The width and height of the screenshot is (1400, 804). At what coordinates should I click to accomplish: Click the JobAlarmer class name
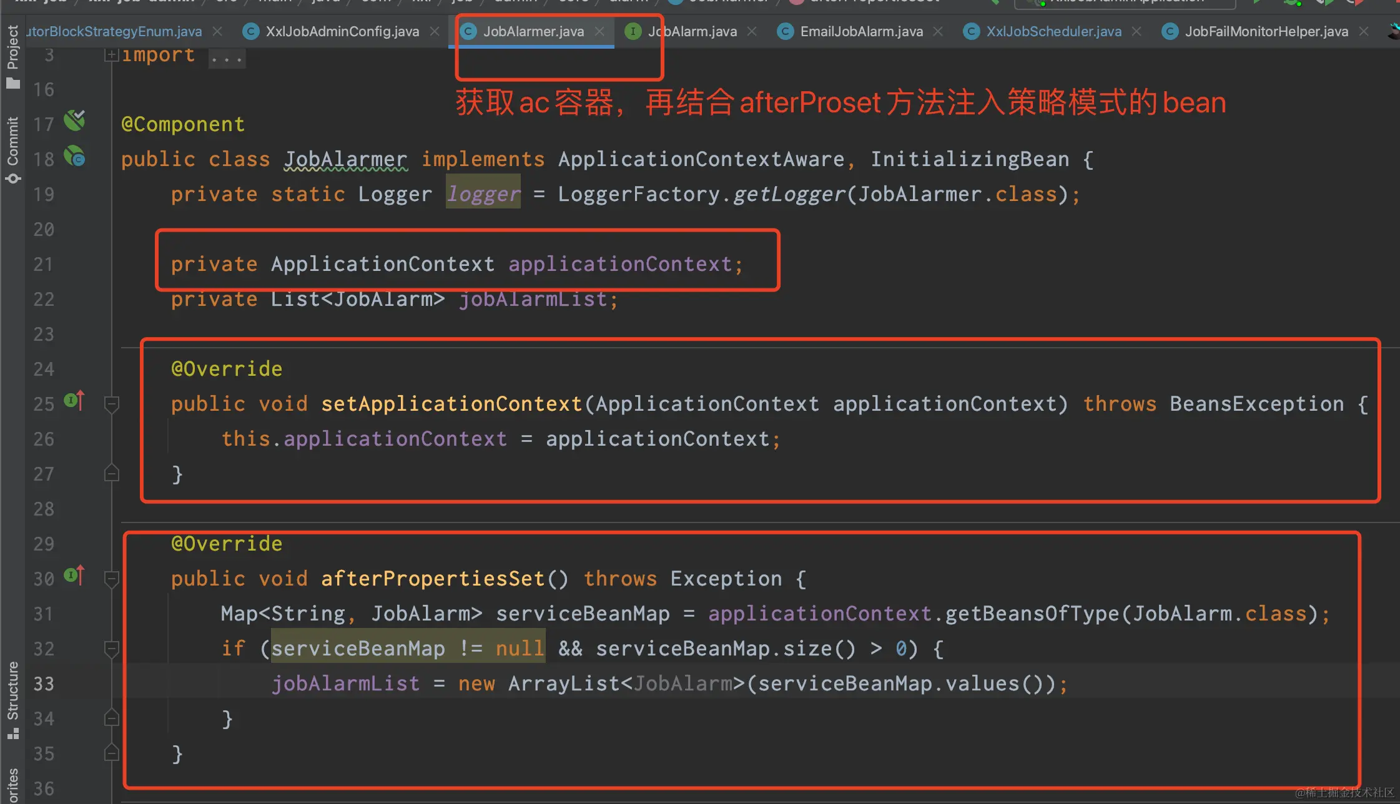click(345, 160)
